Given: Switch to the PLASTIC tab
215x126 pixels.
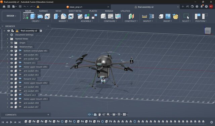Looking at the screenshot, I should (x=93, y=11).
